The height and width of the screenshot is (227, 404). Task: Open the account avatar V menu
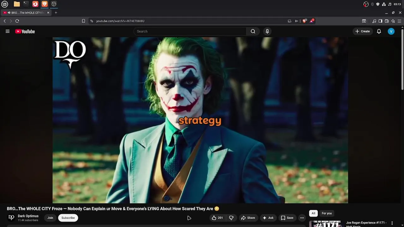pyautogui.click(x=391, y=31)
